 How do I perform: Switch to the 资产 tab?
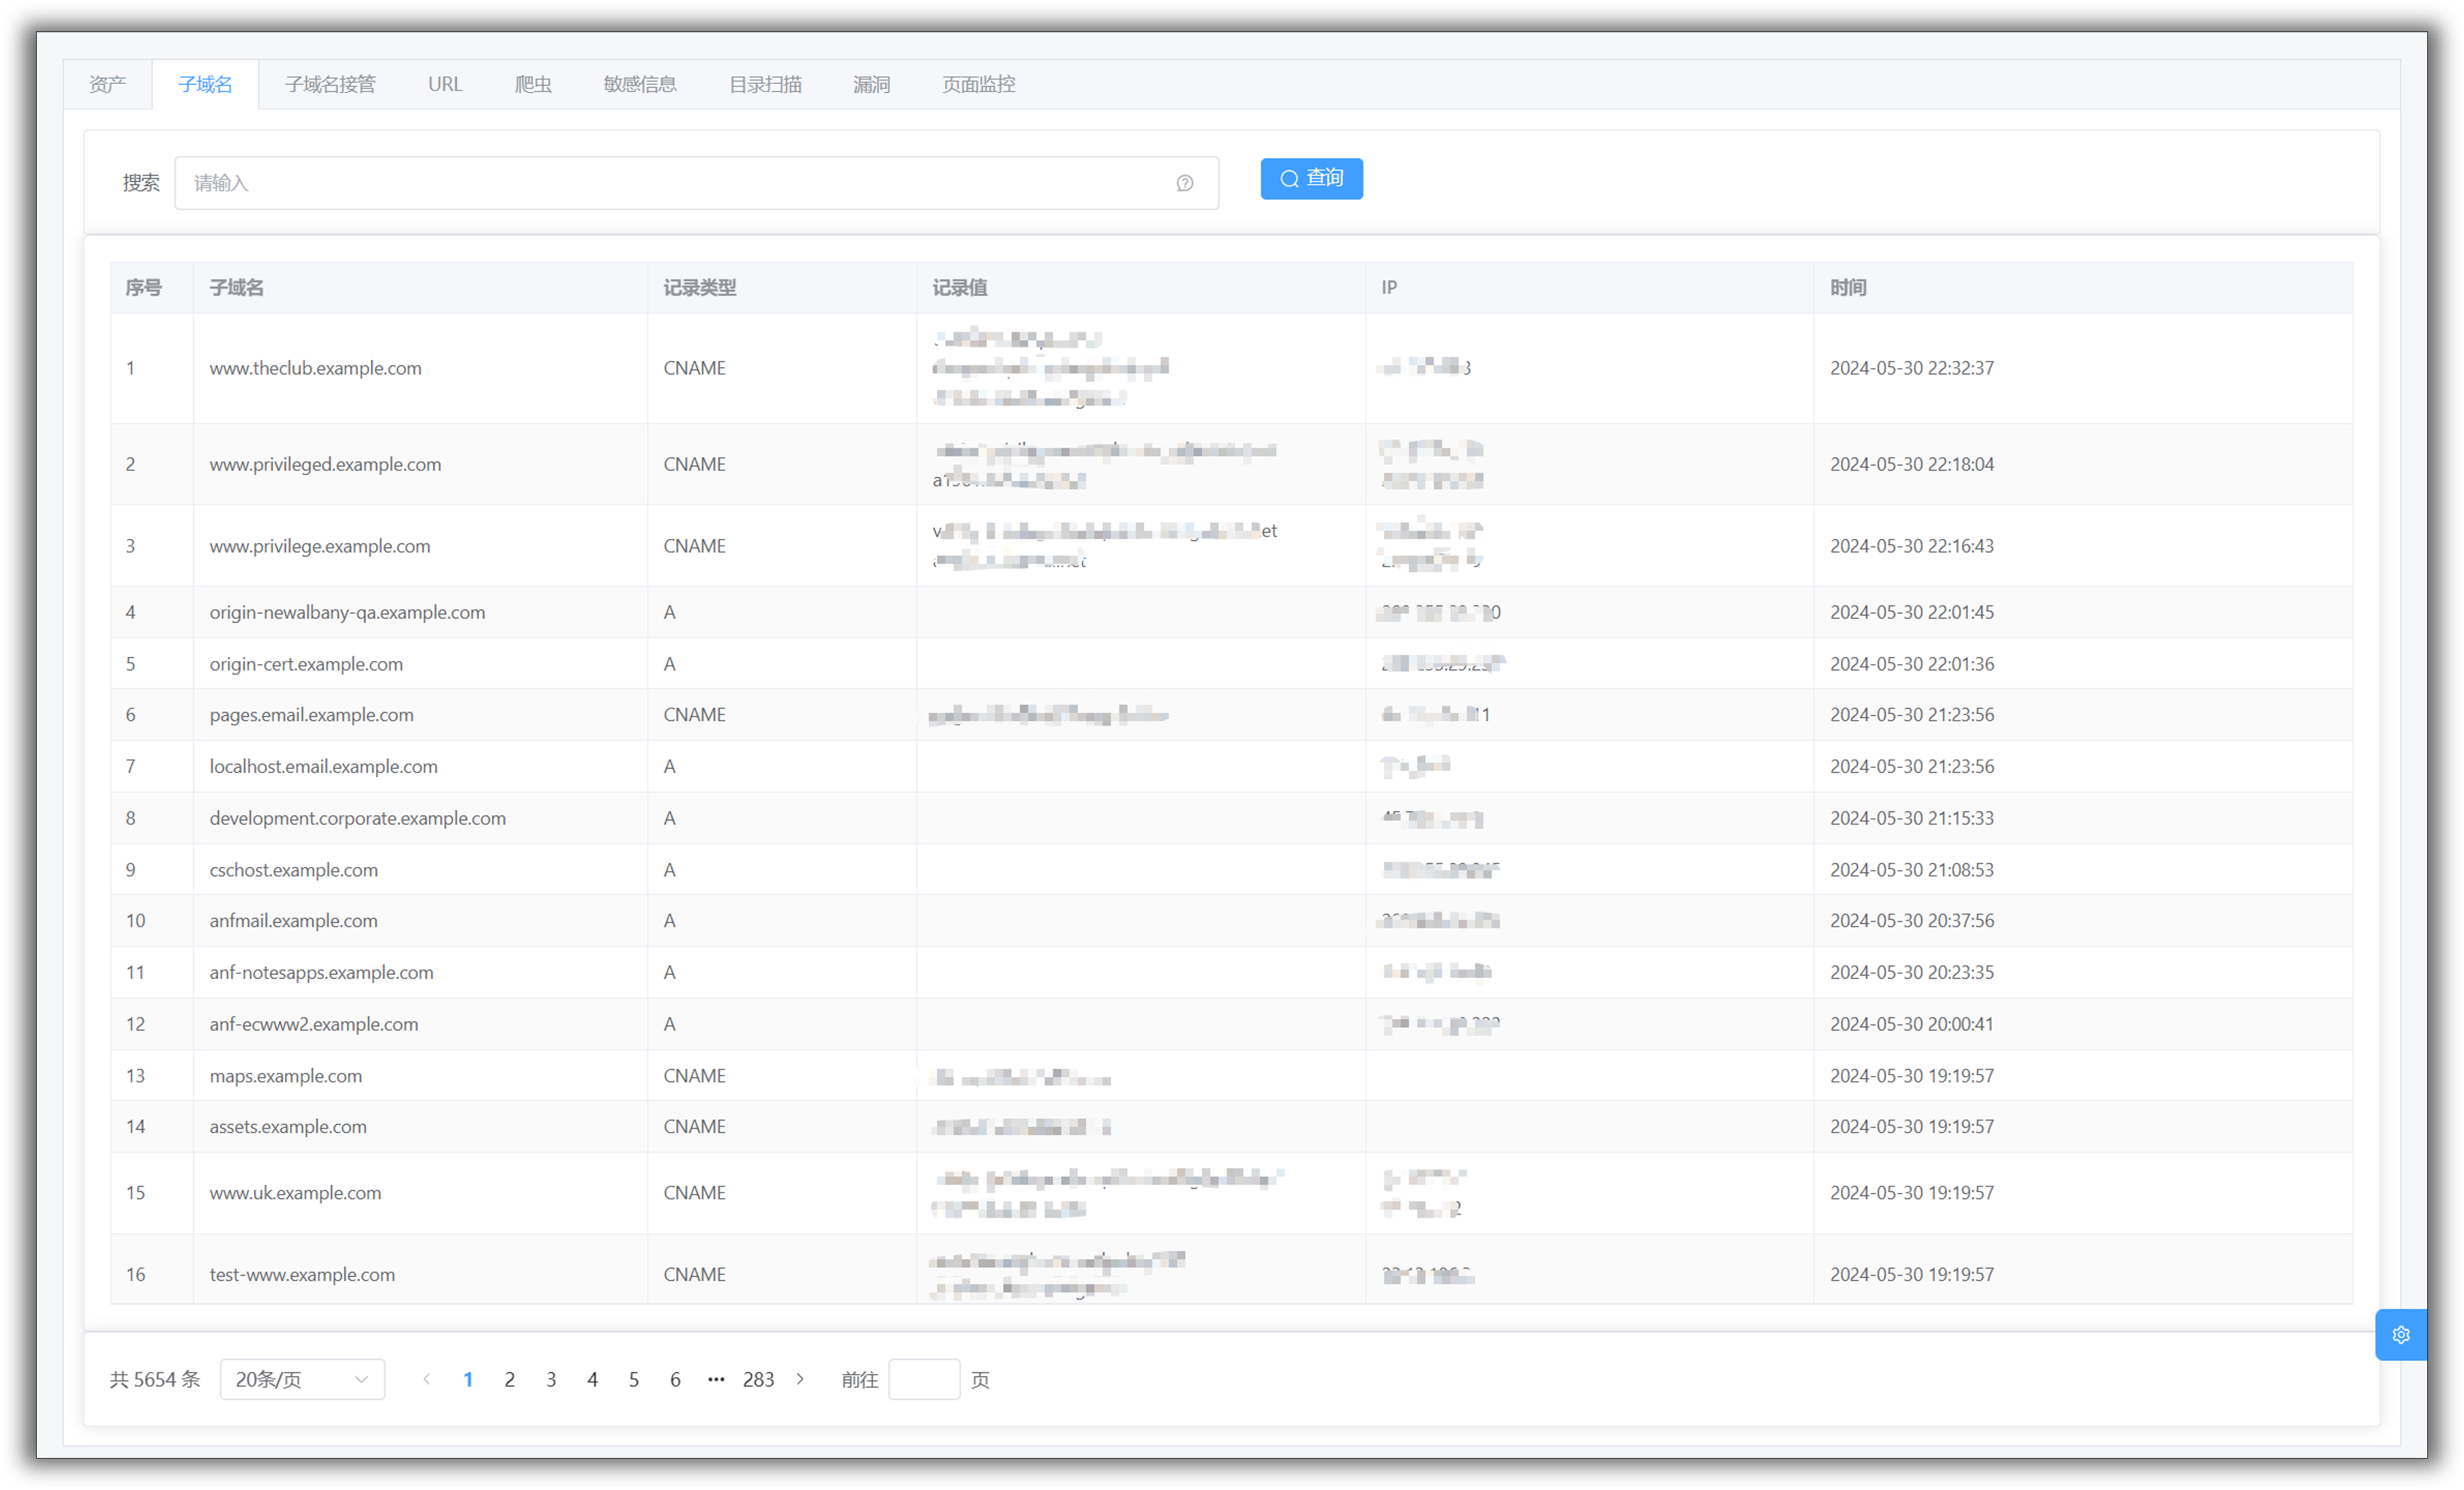(x=108, y=84)
